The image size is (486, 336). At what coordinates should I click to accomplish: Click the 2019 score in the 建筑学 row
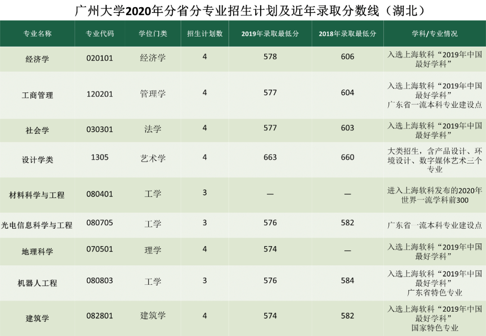pos(270,316)
